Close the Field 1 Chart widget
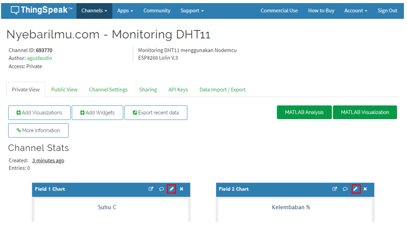407x247 pixels. click(x=182, y=189)
